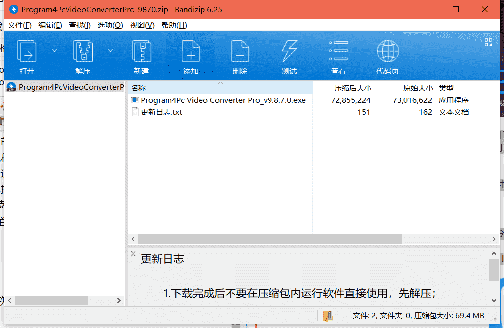The height and width of the screenshot is (328, 504).
Task: Click the 应用程序 type cell
Action: click(x=454, y=100)
